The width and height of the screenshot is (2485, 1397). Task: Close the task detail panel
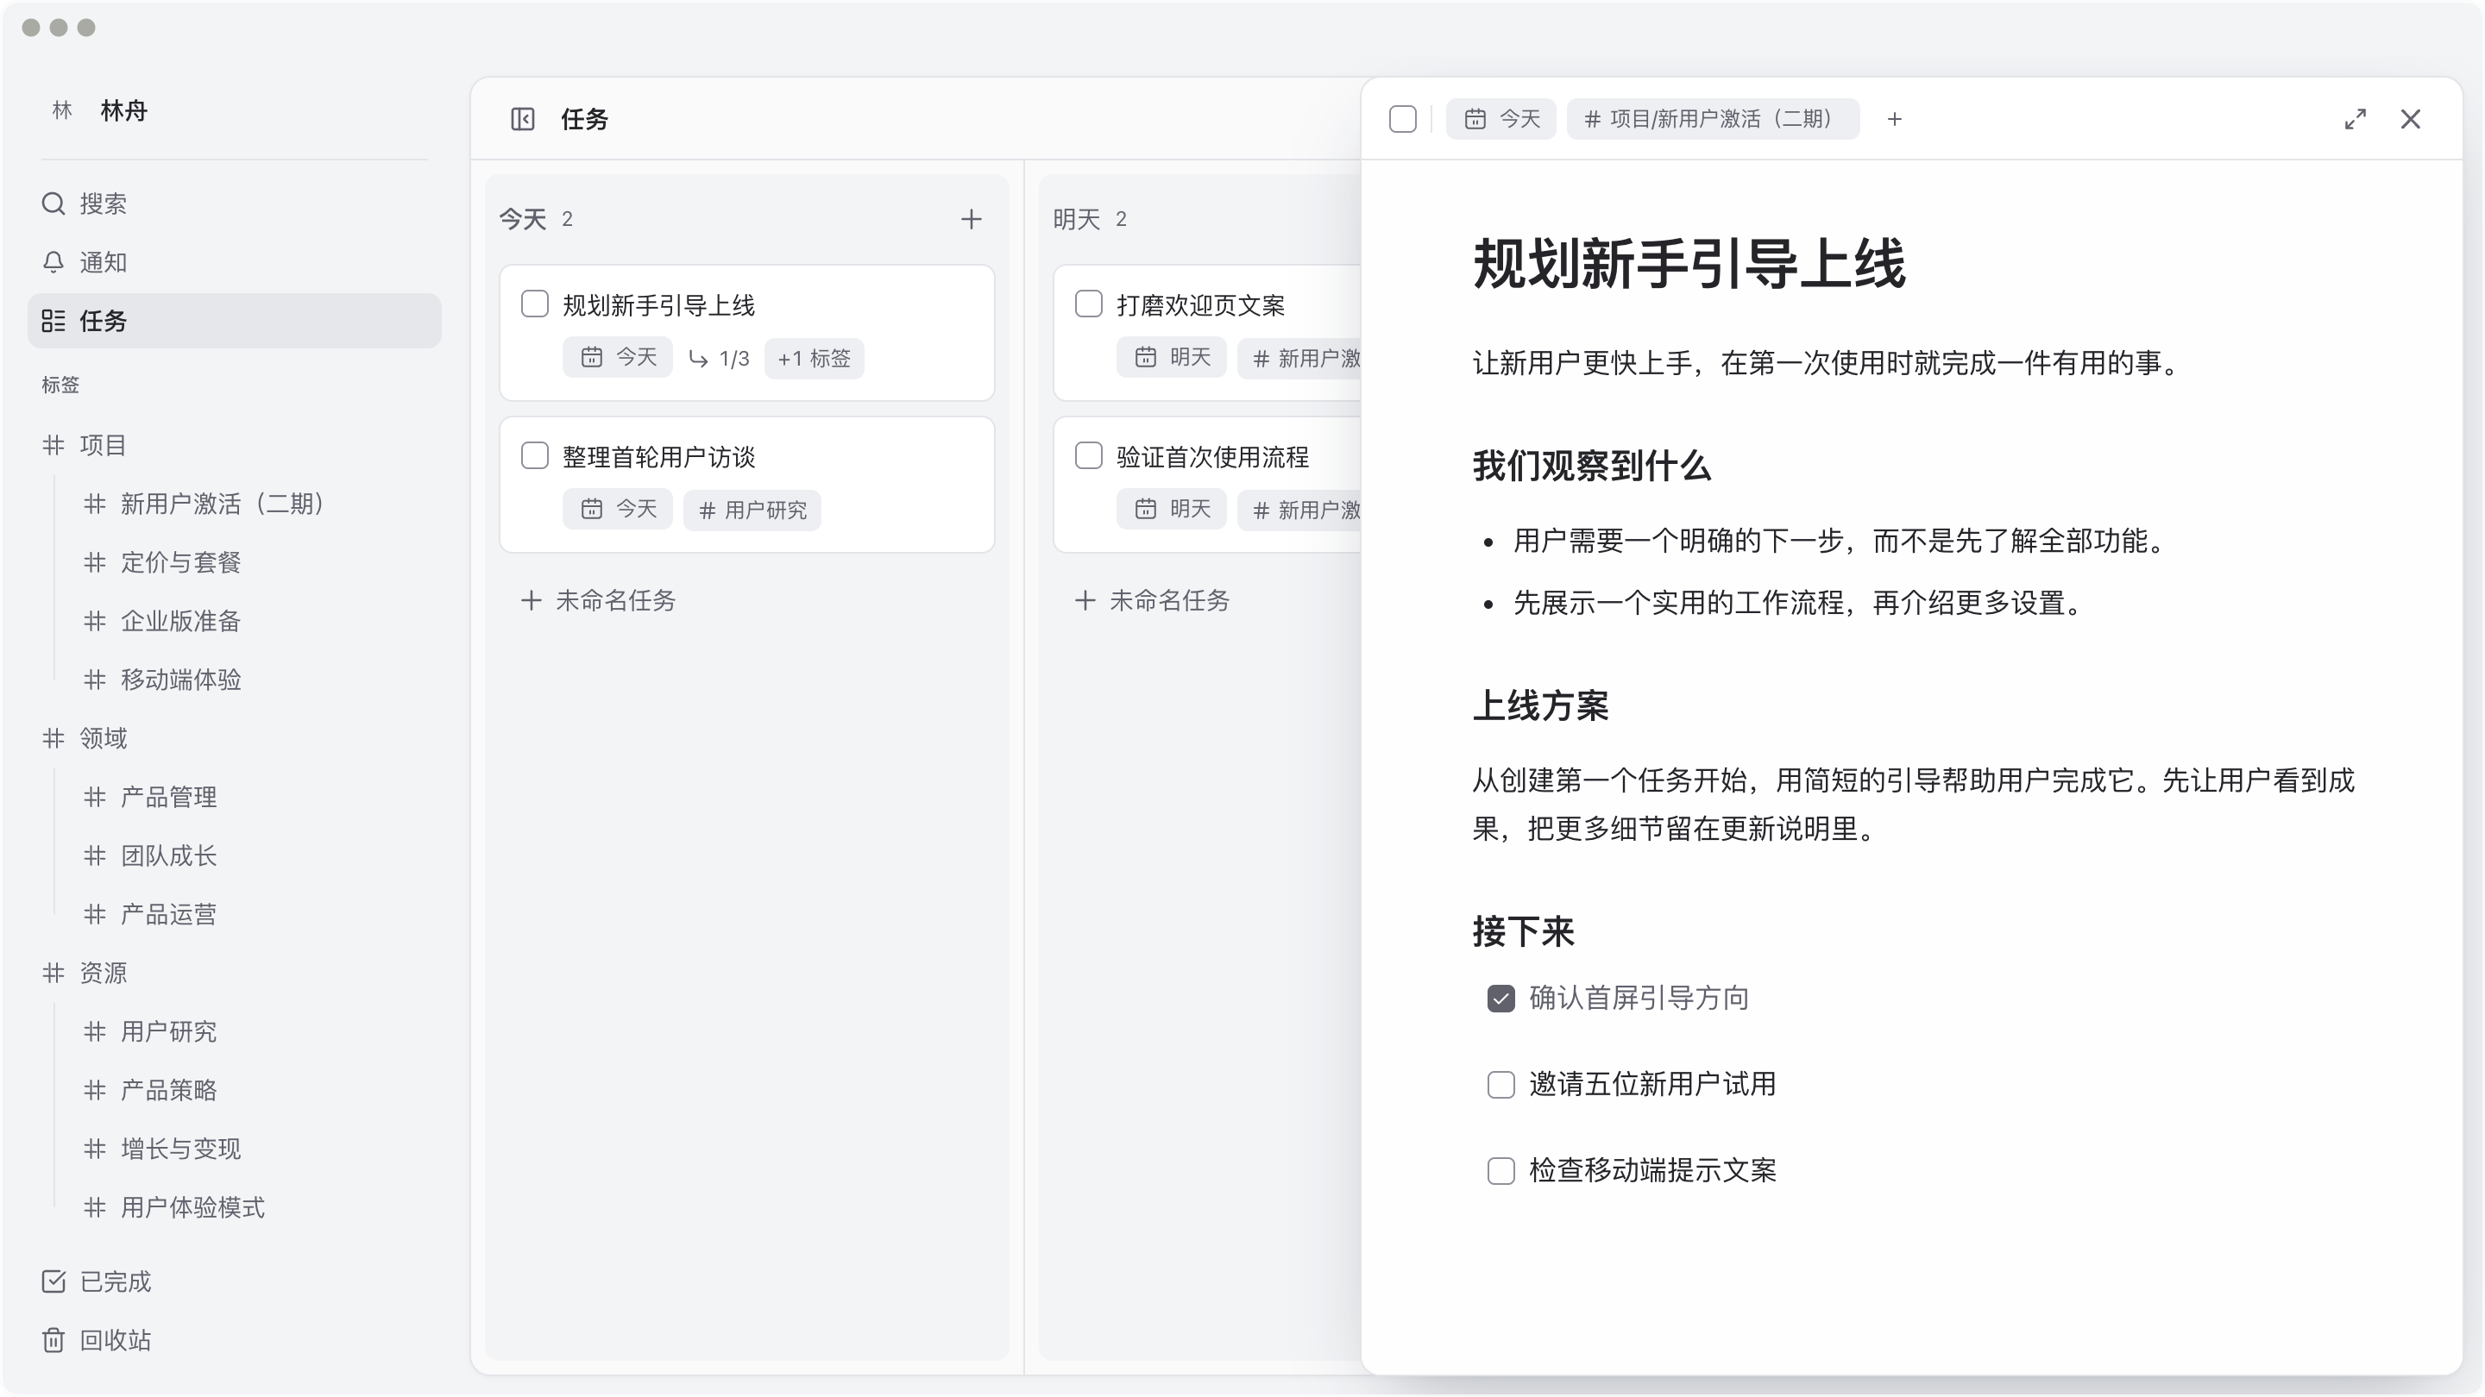(x=2411, y=119)
